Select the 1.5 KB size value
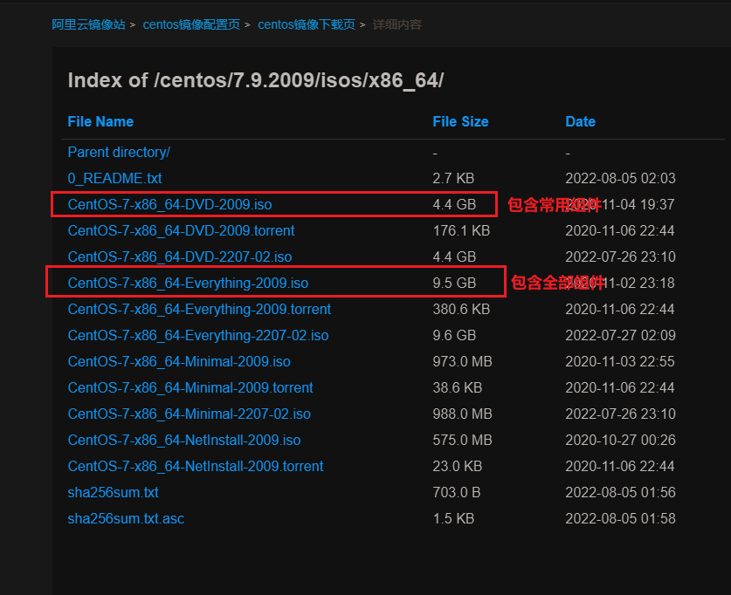This screenshot has height=595, width=731. (x=453, y=518)
